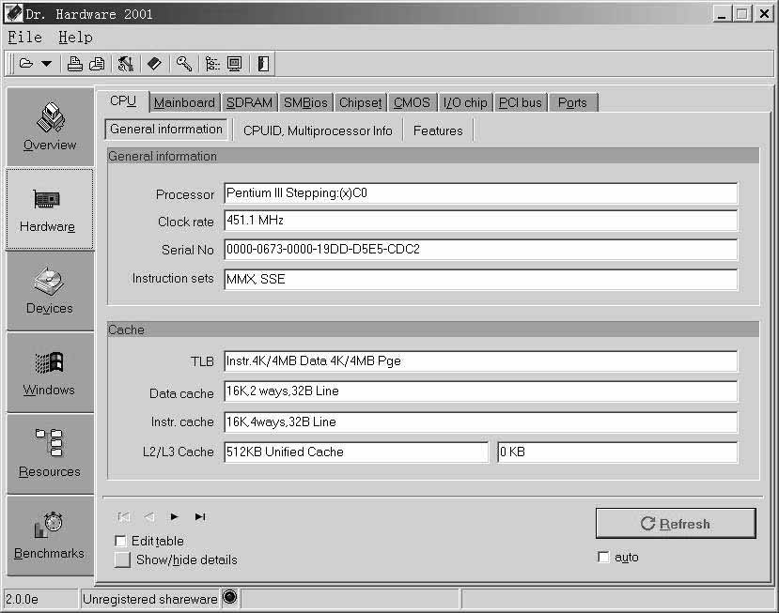Switch to the Chipset tab
The height and width of the screenshot is (613, 779).
click(361, 102)
